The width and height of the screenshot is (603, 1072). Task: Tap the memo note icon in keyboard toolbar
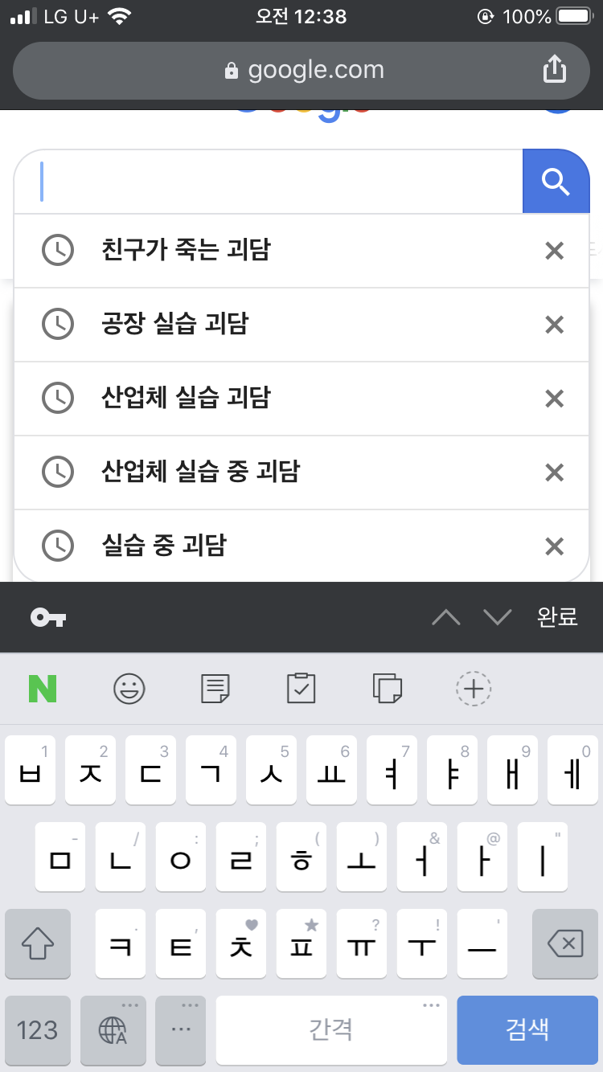[215, 689]
